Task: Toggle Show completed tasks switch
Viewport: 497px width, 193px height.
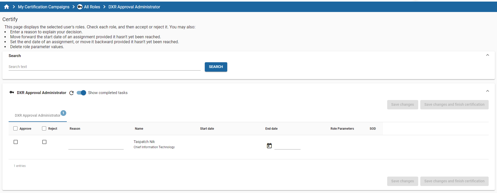Action: click(81, 93)
